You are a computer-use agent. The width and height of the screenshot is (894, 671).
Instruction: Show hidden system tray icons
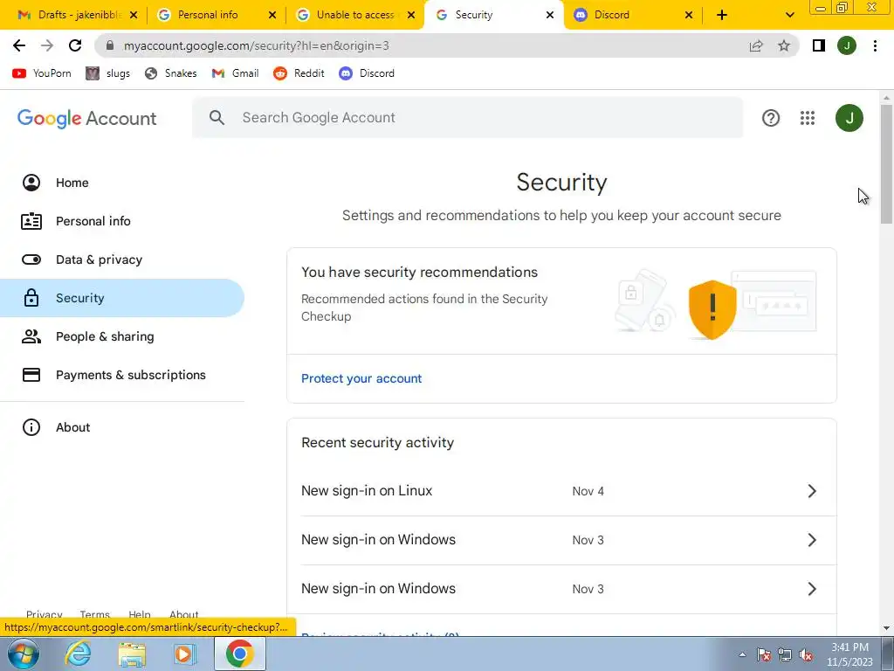(x=742, y=655)
